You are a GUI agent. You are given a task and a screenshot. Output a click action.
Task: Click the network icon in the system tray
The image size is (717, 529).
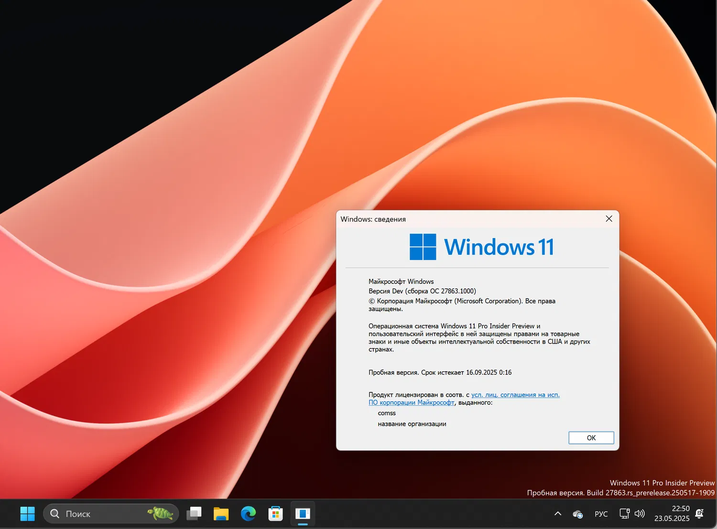tap(624, 514)
